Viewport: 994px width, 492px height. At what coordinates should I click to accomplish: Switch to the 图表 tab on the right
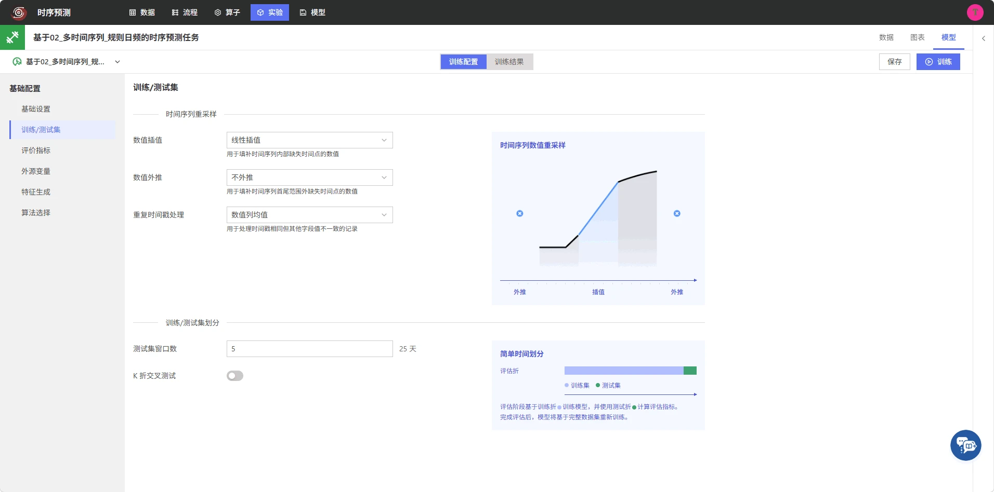coord(917,37)
